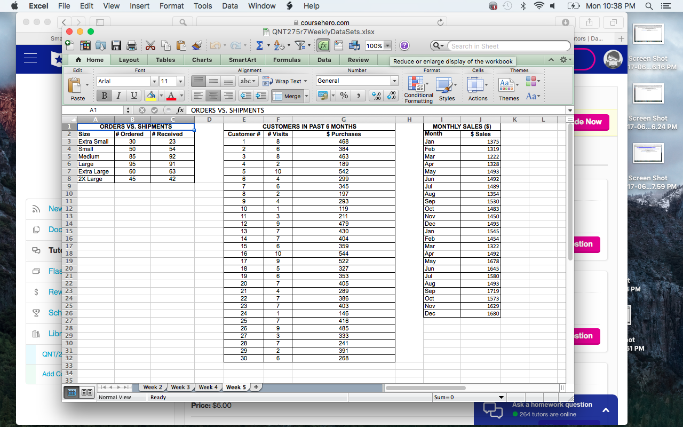Click the Open file folder icon

pos(100,46)
